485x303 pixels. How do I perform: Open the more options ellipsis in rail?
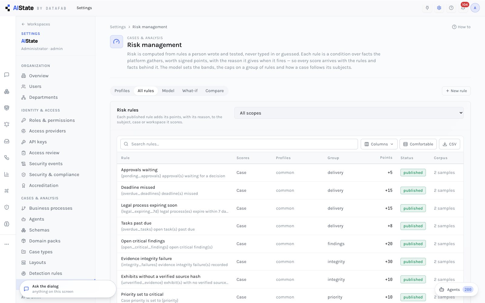tap(7, 244)
